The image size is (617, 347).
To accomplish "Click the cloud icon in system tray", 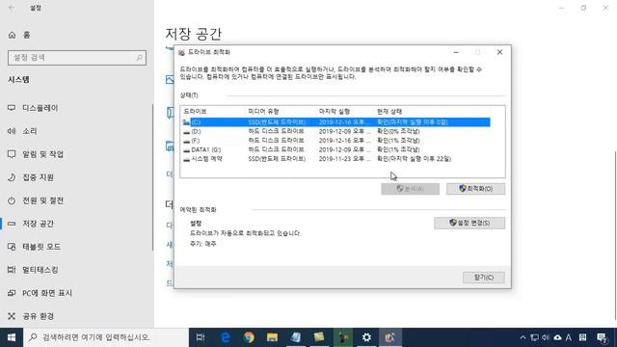I will pos(557,337).
